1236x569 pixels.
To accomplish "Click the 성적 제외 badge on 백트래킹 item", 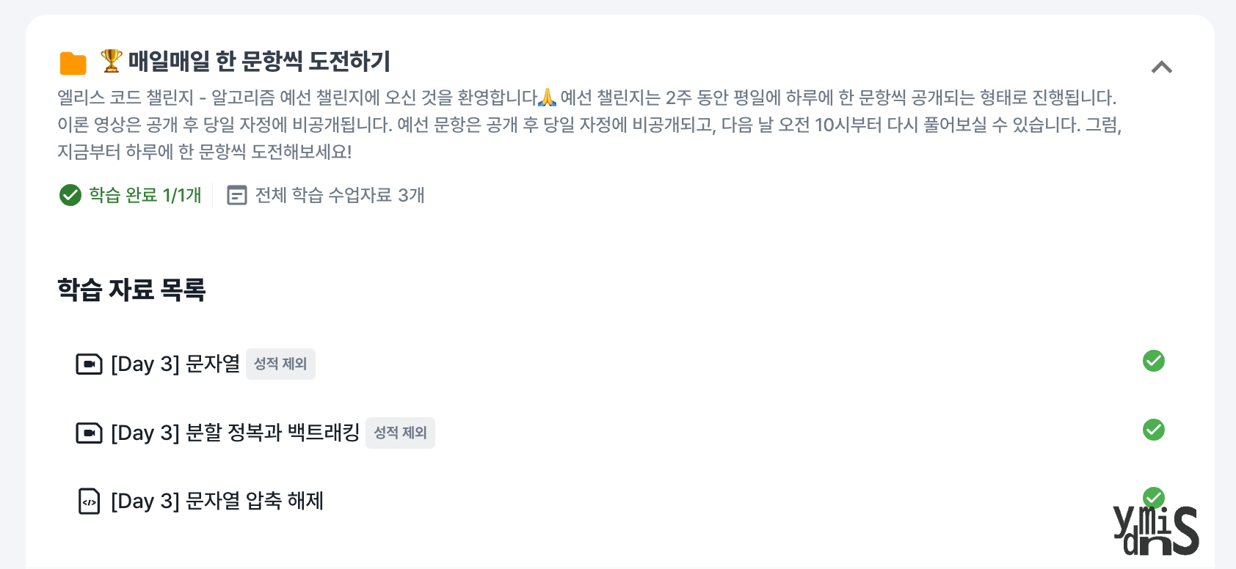I will (400, 433).
